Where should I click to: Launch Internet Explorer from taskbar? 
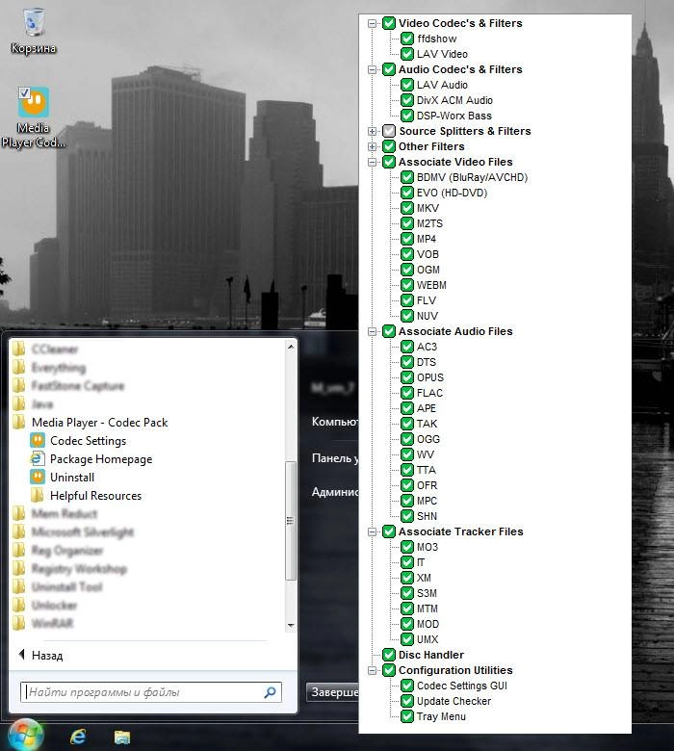(78, 737)
